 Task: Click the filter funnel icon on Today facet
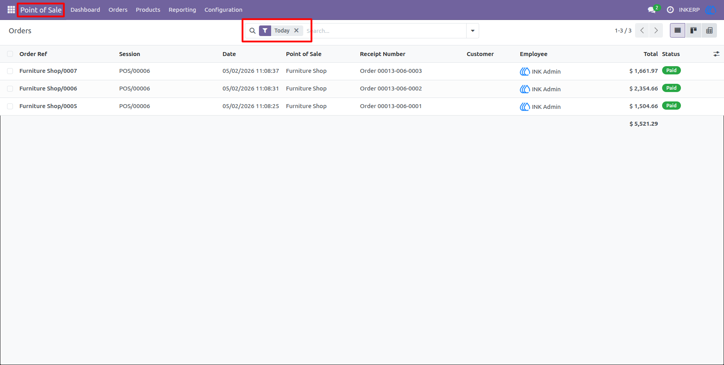tap(265, 31)
